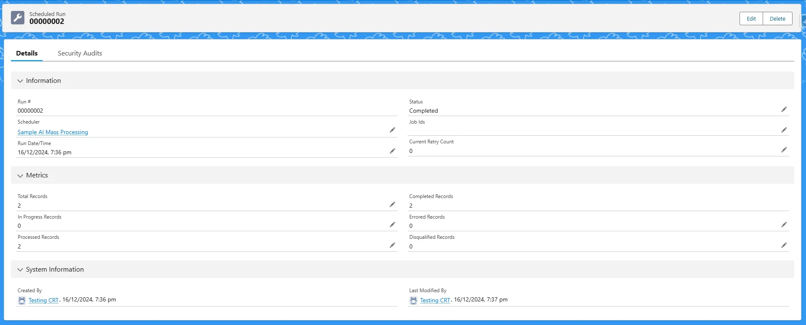The image size is (806, 325).
Task: Click pencil icon to edit Scheduler
Action: (392, 130)
